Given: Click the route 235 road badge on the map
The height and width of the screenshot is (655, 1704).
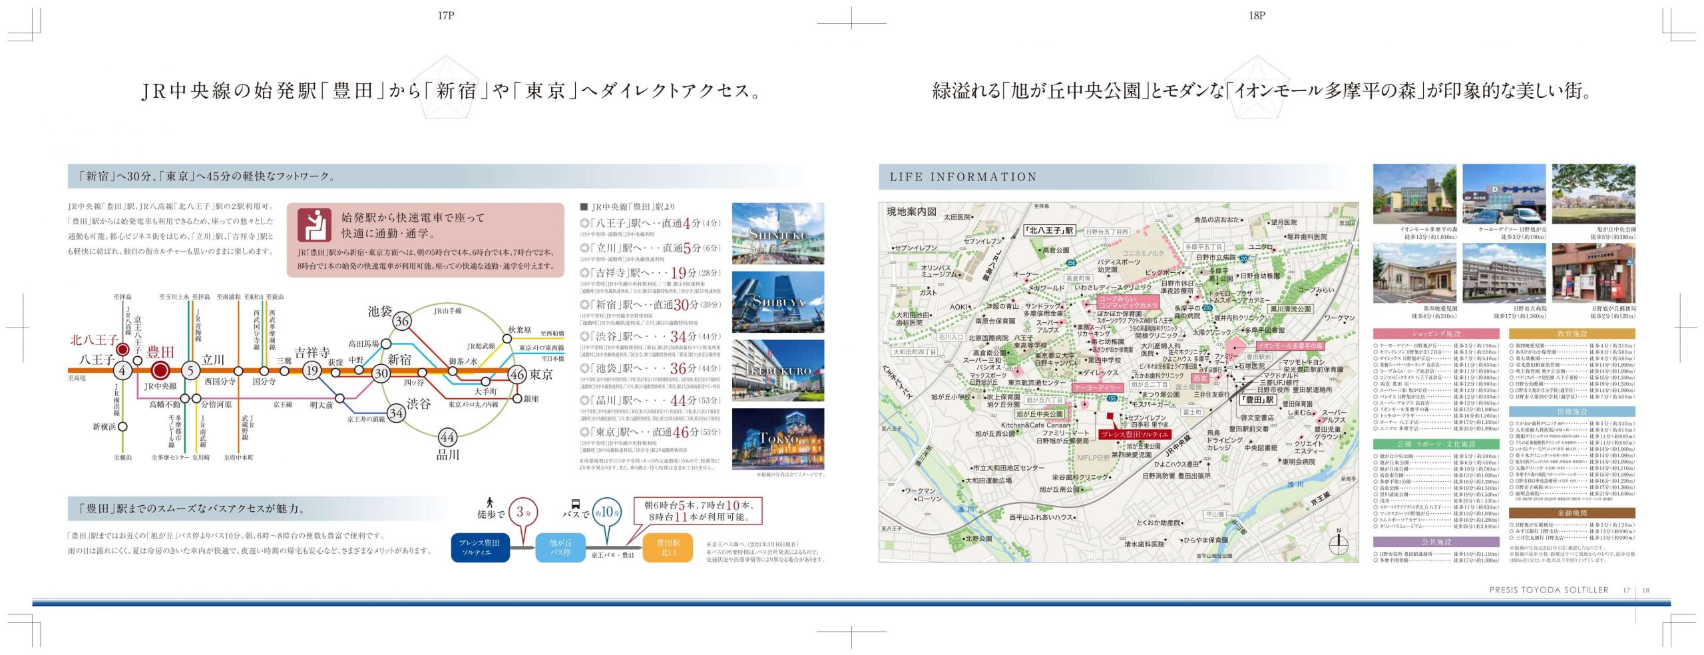Looking at the screenshot, I should point(1207,308).
